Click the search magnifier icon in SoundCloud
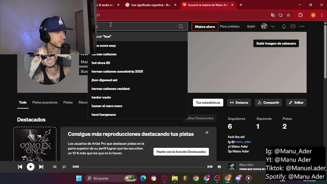327x184 pixels. click(181, 26)
